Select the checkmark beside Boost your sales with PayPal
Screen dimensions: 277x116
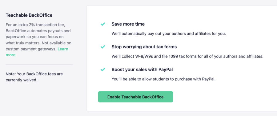(102, 70)
